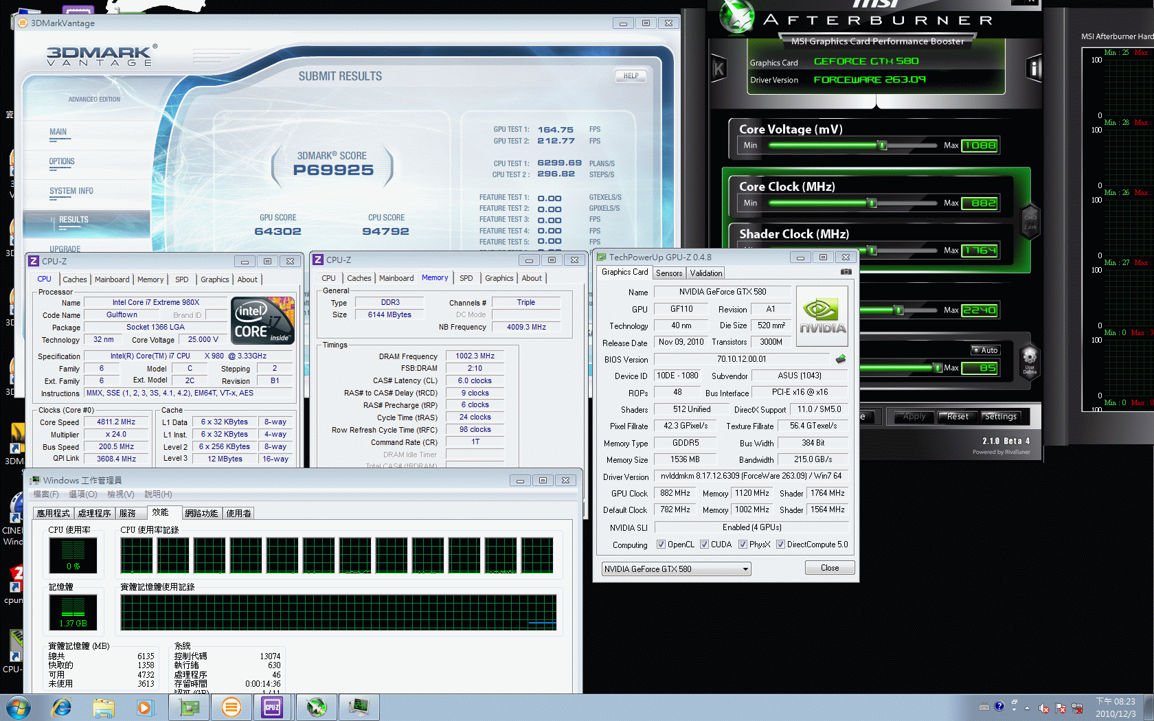
Task: Switch to Task Manager taskbar icon
Action: tap(359, 707)
